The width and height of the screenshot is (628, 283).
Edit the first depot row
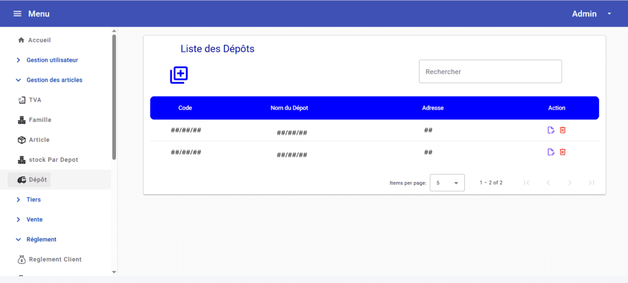point(551,130)
